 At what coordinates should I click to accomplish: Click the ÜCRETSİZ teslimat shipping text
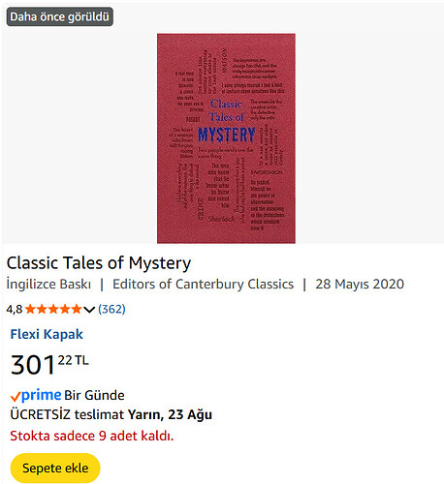[67, 414]
